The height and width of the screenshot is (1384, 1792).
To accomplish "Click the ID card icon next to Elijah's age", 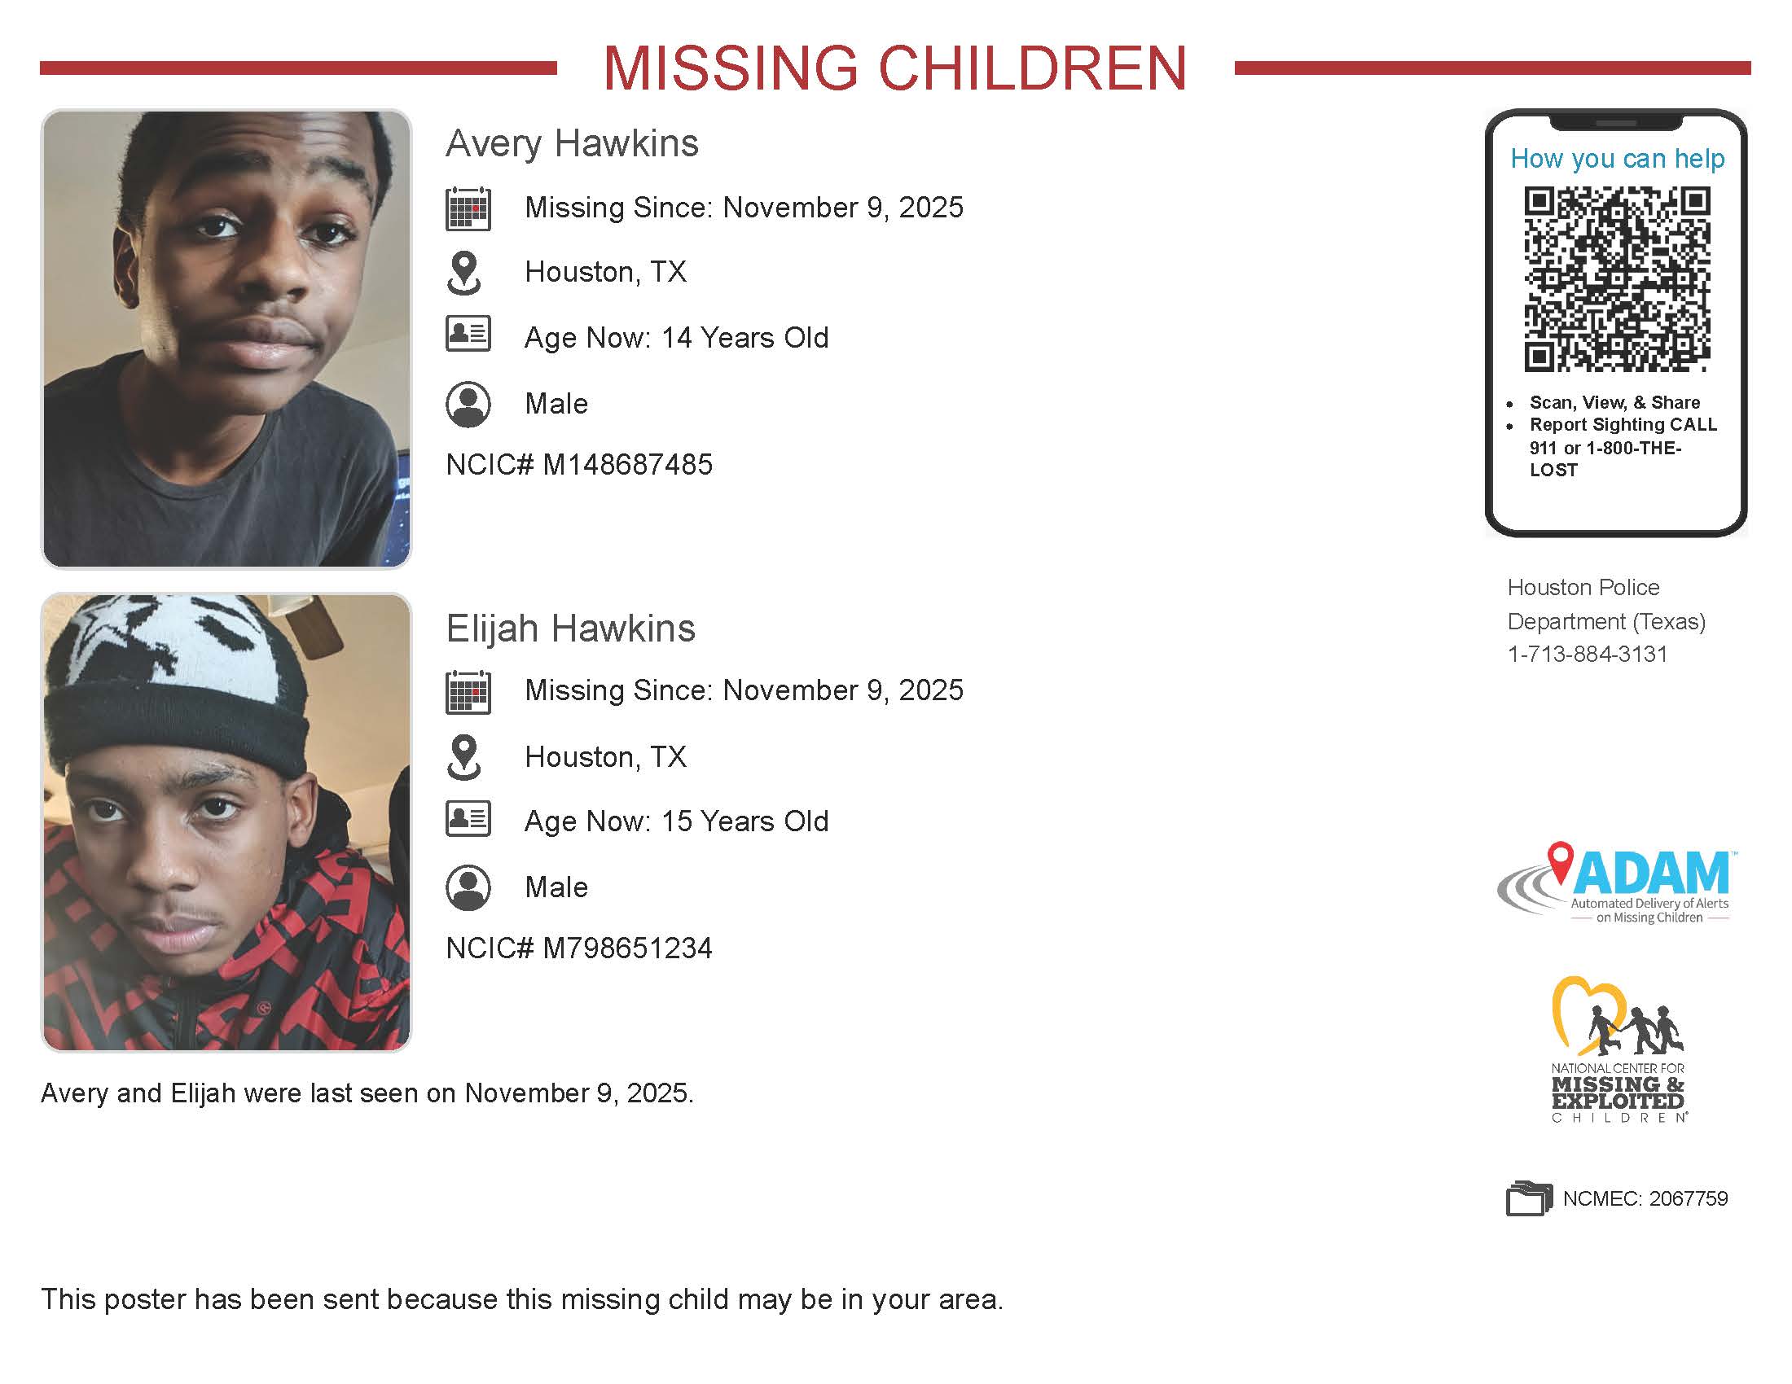I will coord(468,818).
